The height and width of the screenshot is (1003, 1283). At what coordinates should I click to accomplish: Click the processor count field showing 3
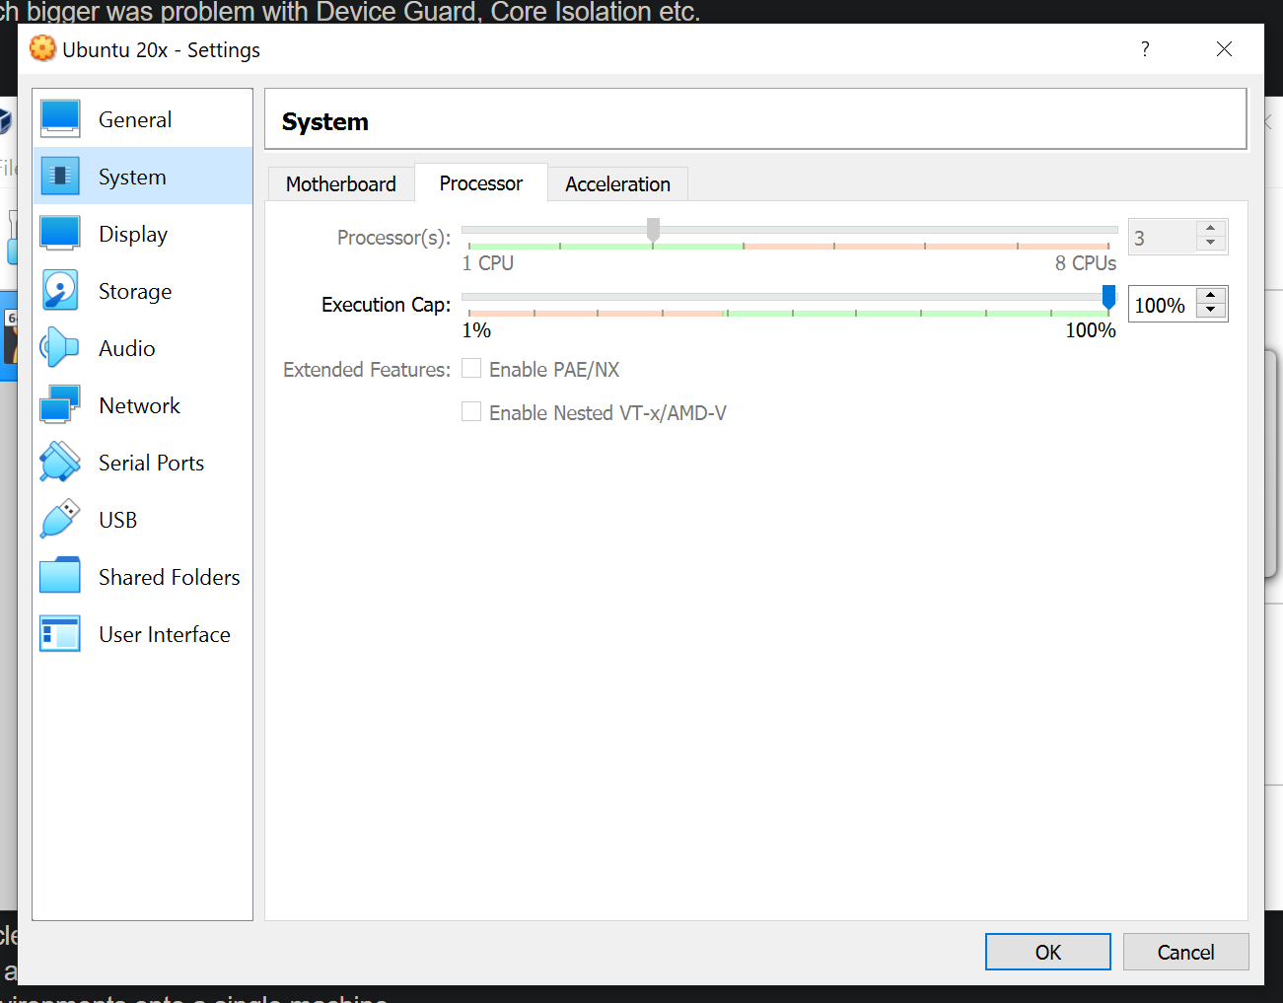click(x=1163, y=237)
